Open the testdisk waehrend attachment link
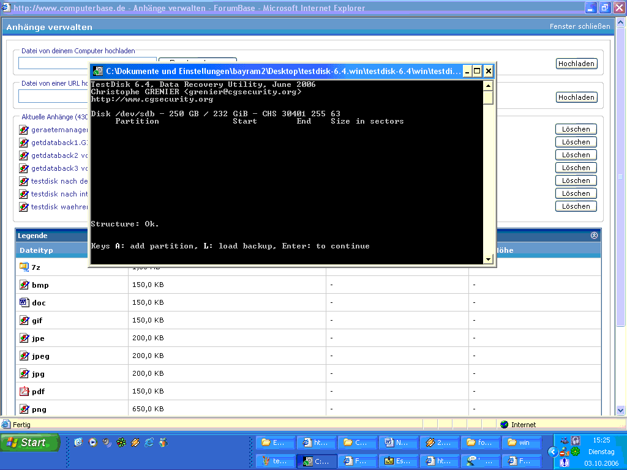627x470 pixels. coord(59,207)
